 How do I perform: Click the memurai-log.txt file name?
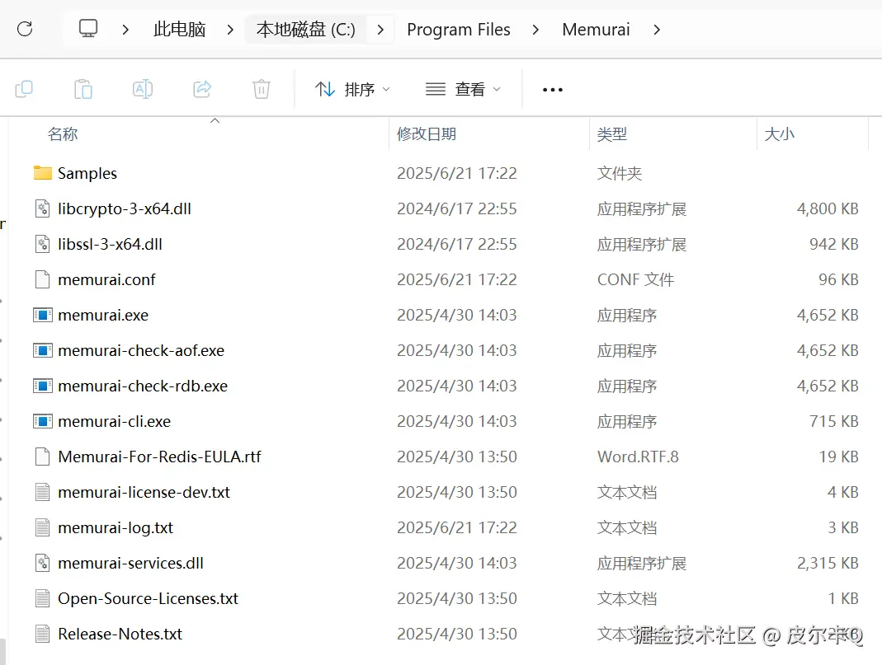(116, 528)
